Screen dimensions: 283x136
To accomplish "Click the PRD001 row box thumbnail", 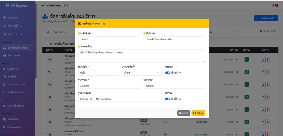I will [50, 97].
